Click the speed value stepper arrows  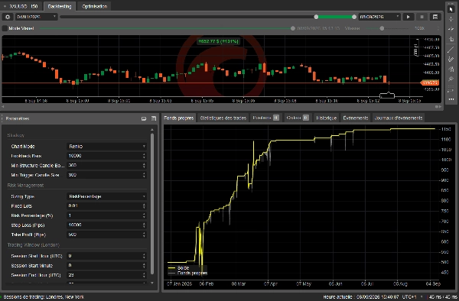438,28
